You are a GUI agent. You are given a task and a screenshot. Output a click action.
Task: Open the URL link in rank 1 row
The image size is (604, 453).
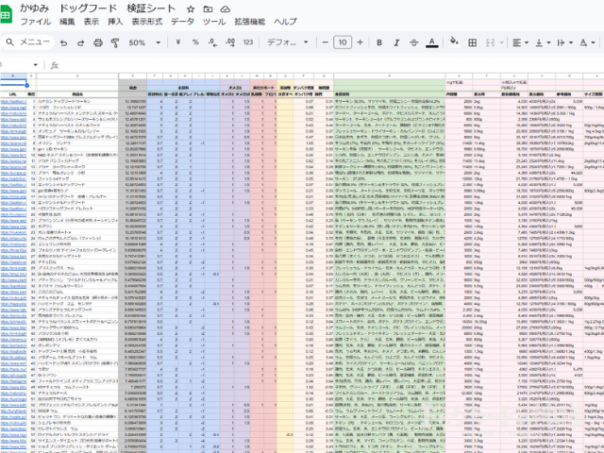click(x=13, y=101)
